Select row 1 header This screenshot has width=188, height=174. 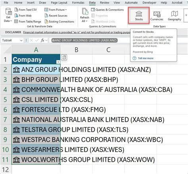pyautogui.click(x=6, y=59)
